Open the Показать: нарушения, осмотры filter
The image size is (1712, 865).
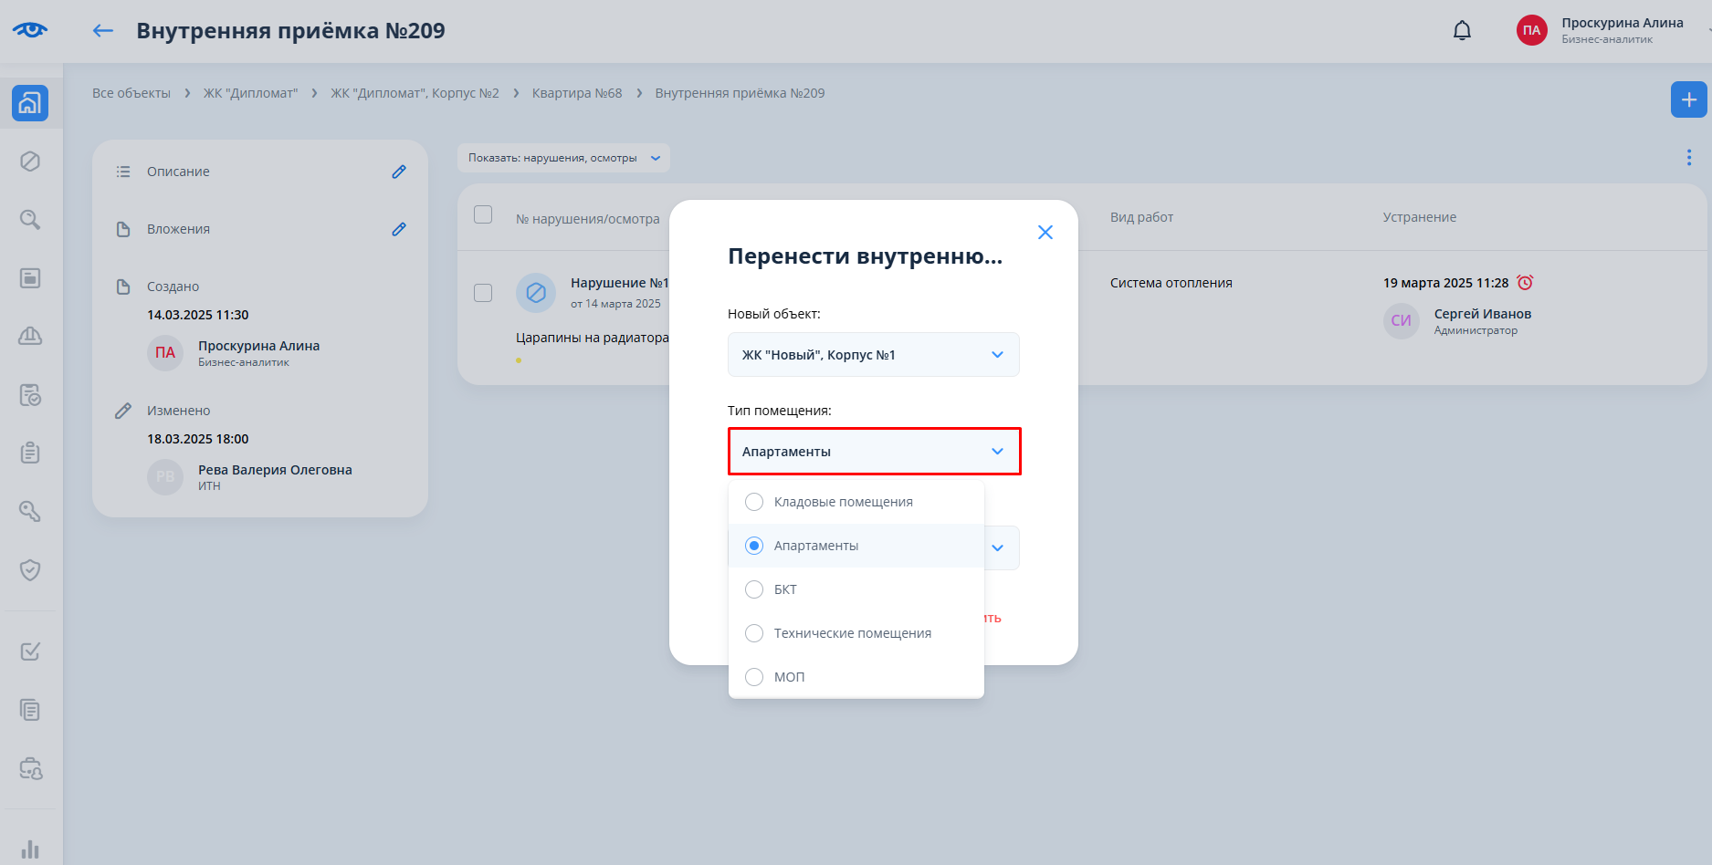point(563,158)
